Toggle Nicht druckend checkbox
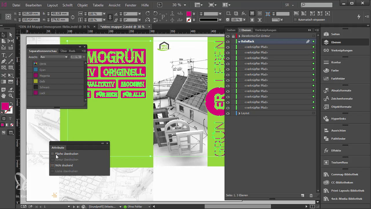 coord(52,165)
